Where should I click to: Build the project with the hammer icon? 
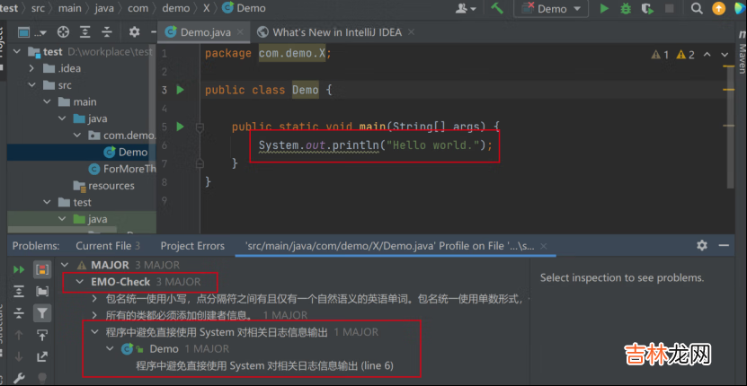[x=497, y=8]
